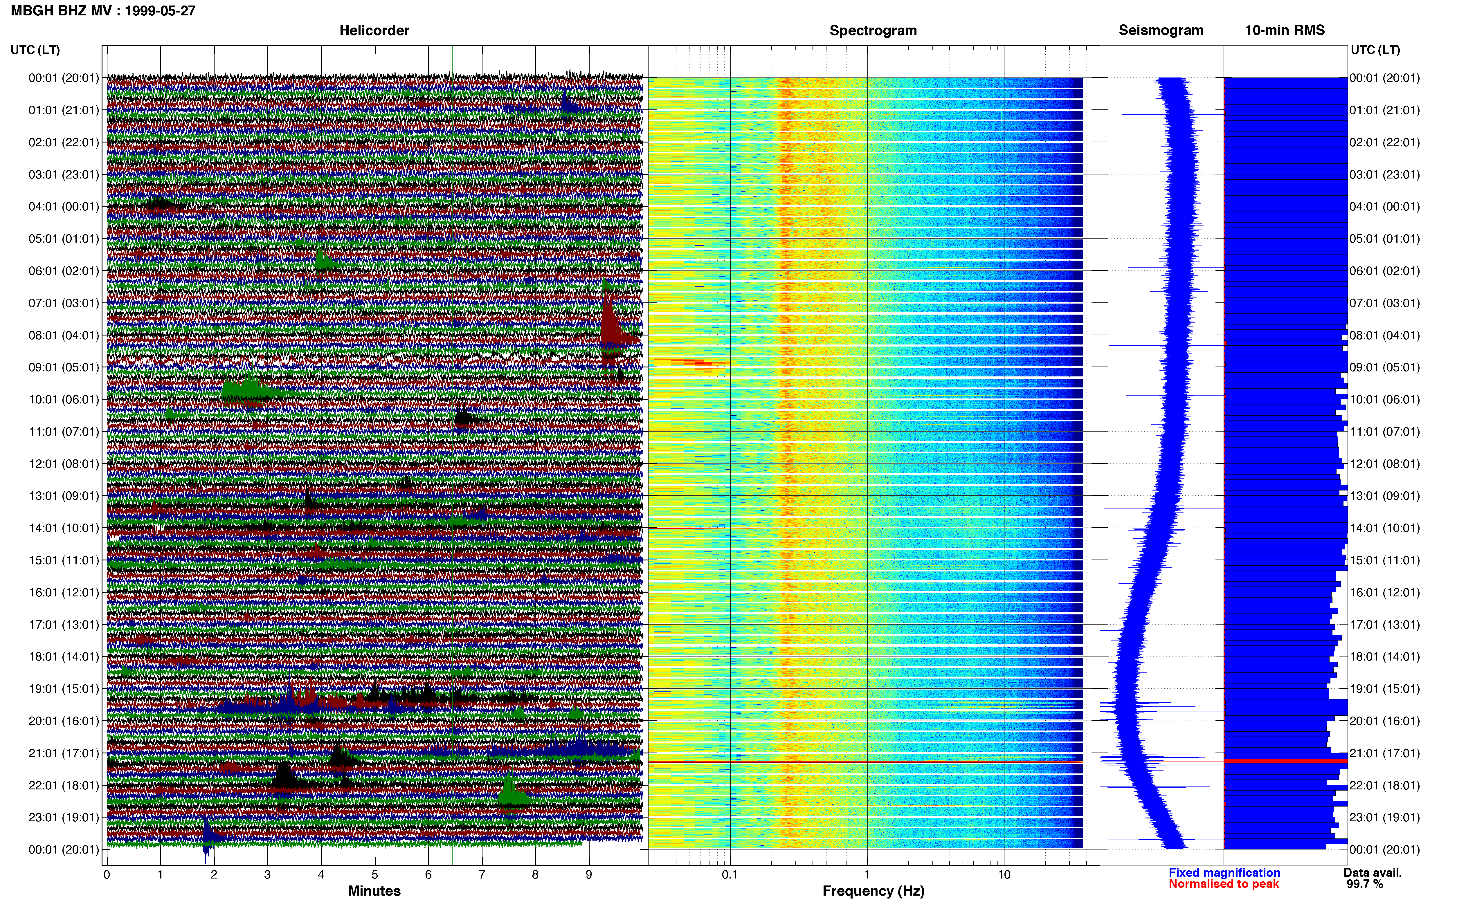Click the title 'MBGH BHZ MV : 1999-05-27'
This screenshot has width=1457, height=911.
pyautogui.click(x=103, y=11)
